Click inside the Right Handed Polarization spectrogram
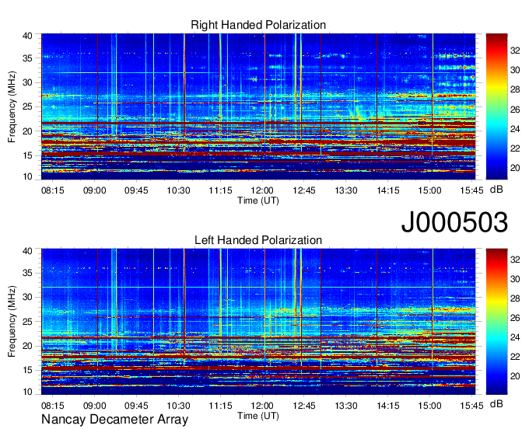The image size is (529, 429). tap(258, 106)
